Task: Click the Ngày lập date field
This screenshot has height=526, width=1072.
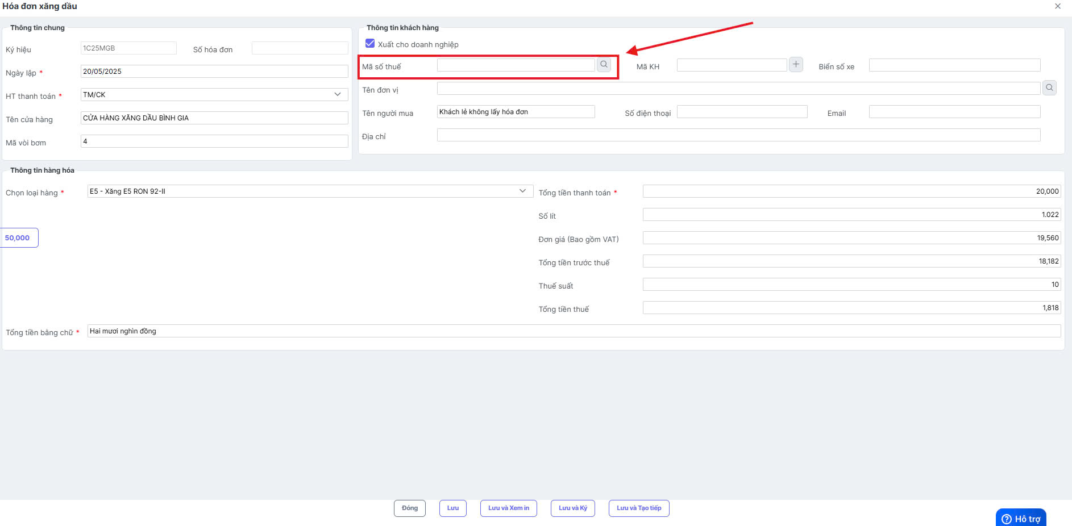Action: click(x=214, y=71)
